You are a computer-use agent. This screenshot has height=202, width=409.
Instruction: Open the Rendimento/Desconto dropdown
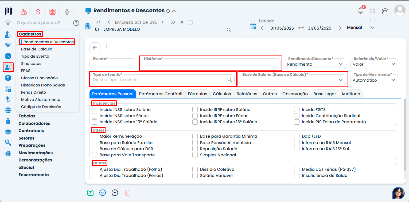[x=315, y=64]
